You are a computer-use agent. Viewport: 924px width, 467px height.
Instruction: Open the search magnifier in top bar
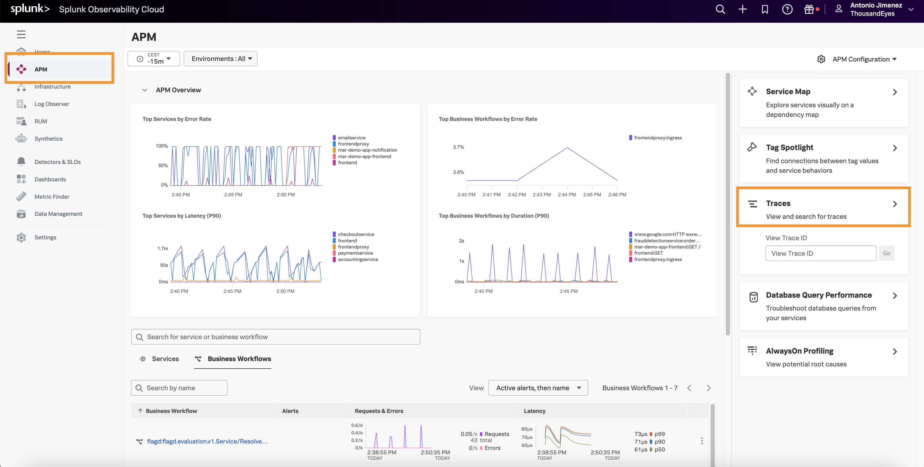pos(720,9)
